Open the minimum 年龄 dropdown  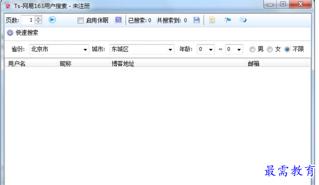pyautogui.click(x=206, y=49)
